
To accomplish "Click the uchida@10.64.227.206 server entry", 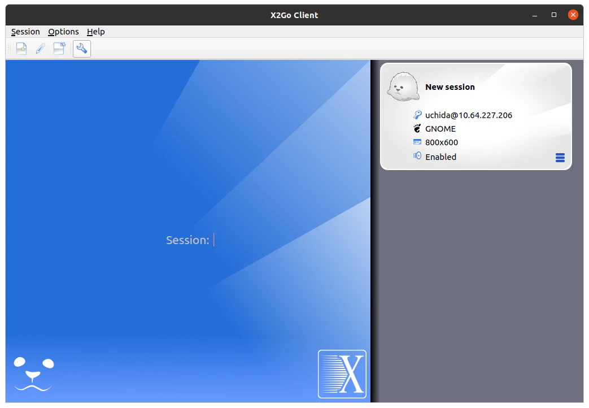I will click(x=468, y=115).
